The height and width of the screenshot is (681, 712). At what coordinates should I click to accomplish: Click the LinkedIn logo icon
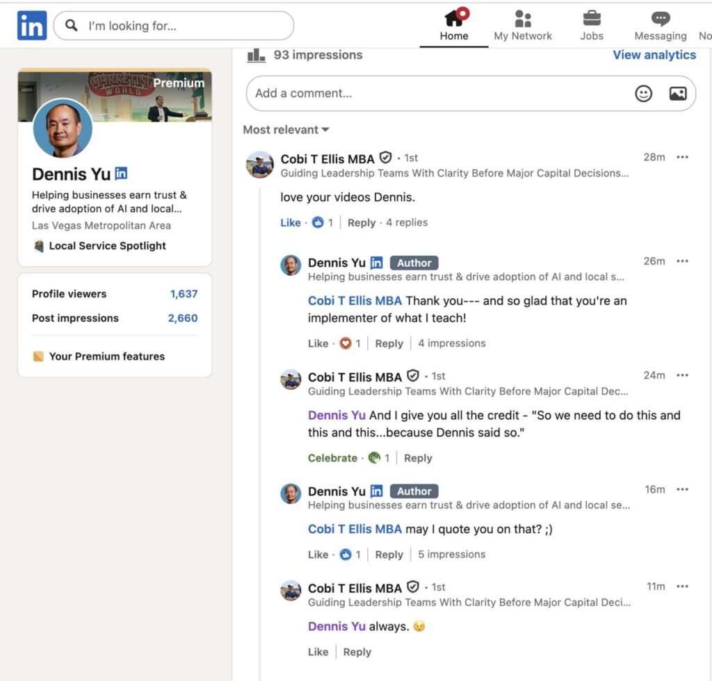(x=32, y=26)
